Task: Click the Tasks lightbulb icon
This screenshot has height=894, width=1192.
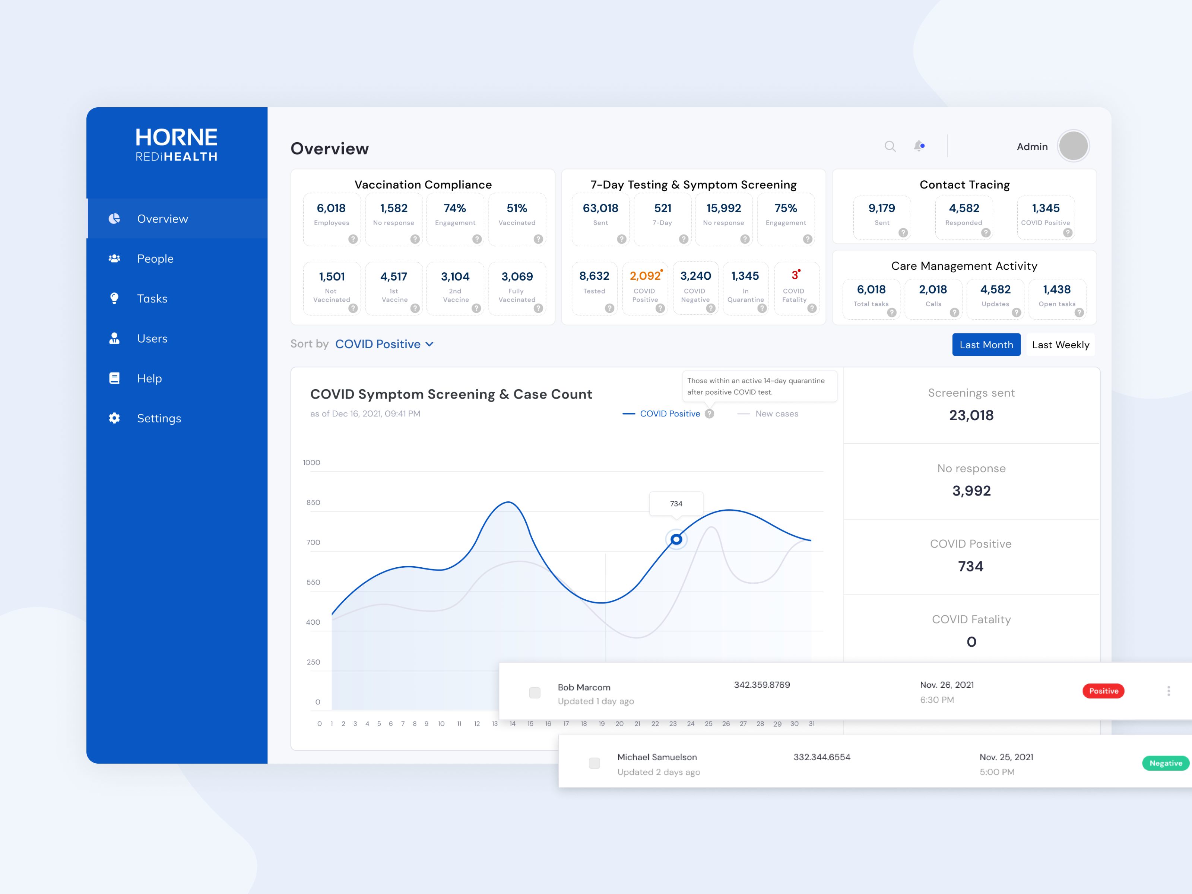Action: pyautogui.click(x=114, y=298)
